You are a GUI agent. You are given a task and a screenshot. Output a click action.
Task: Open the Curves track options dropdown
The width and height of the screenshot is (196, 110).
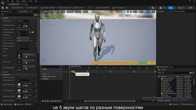click(61, 74)
